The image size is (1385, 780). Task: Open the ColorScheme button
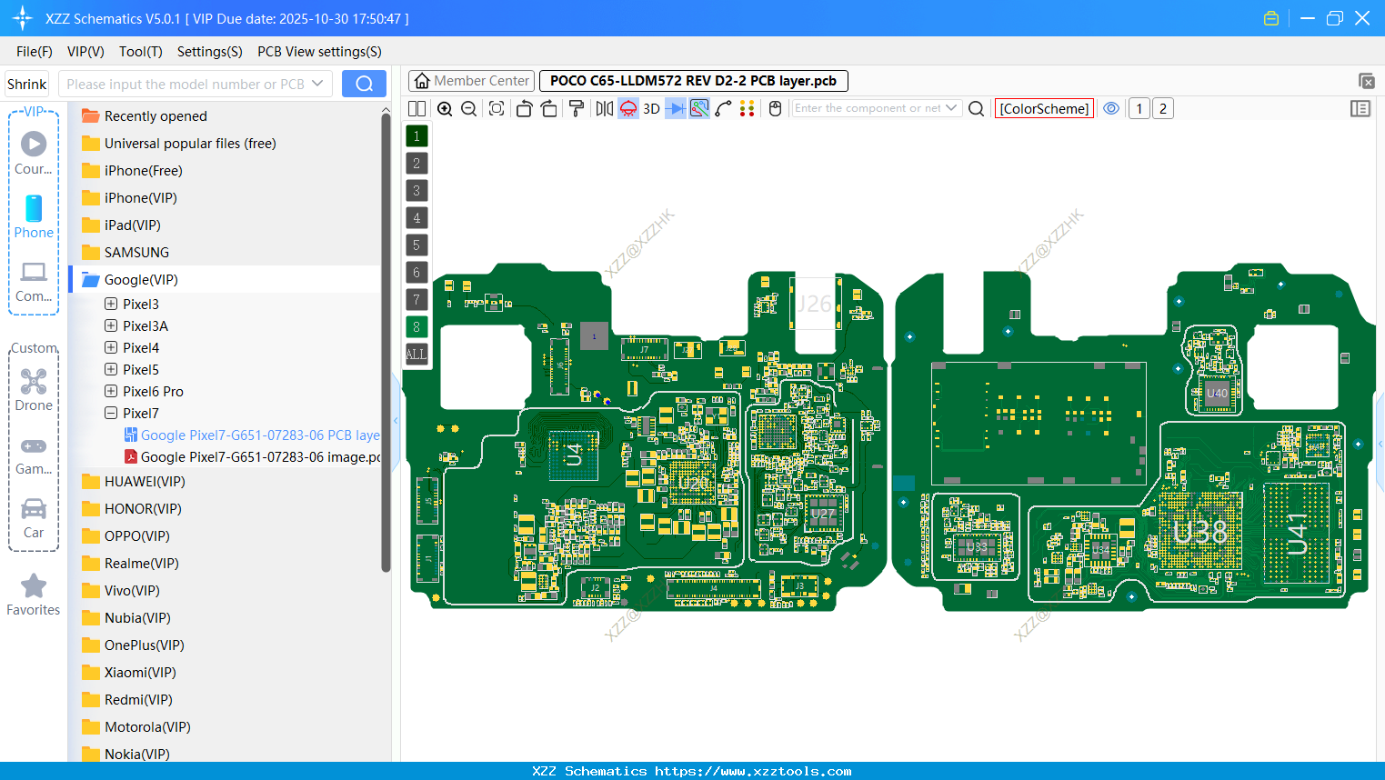tap(1044, 108)
